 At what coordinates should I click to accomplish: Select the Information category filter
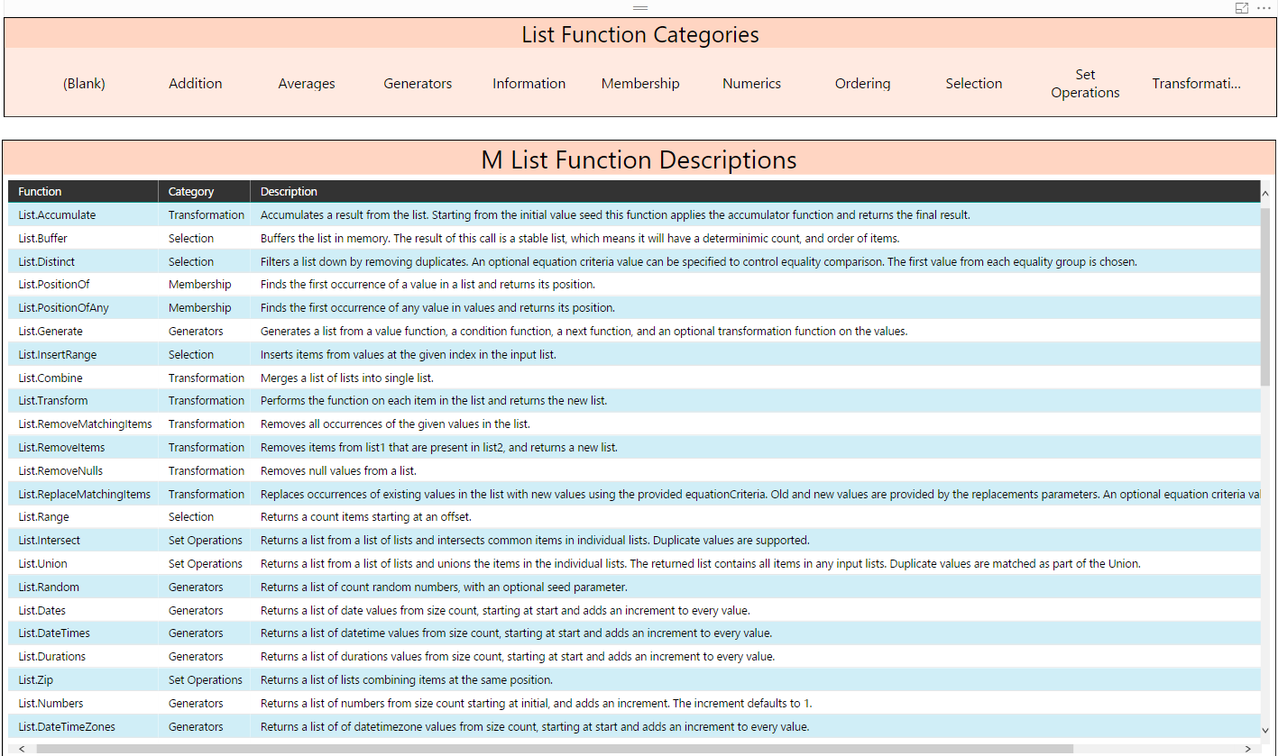coord(529,83)
